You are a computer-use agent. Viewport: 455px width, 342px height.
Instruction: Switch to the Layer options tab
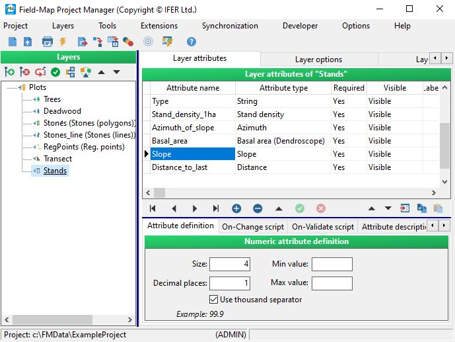[318, 60]
